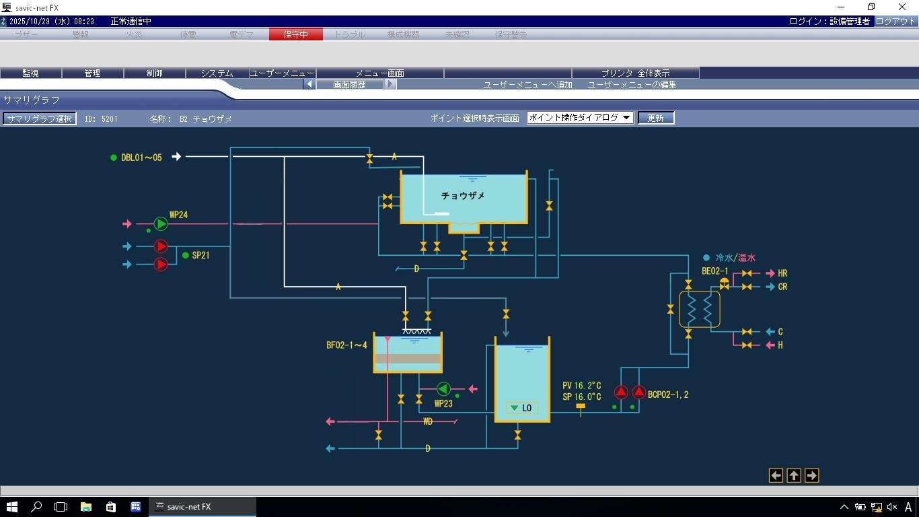Click the 冷水/温水 mode indicator dot
The width and height of the screenshot is (919, 517).
pos(706,258)
